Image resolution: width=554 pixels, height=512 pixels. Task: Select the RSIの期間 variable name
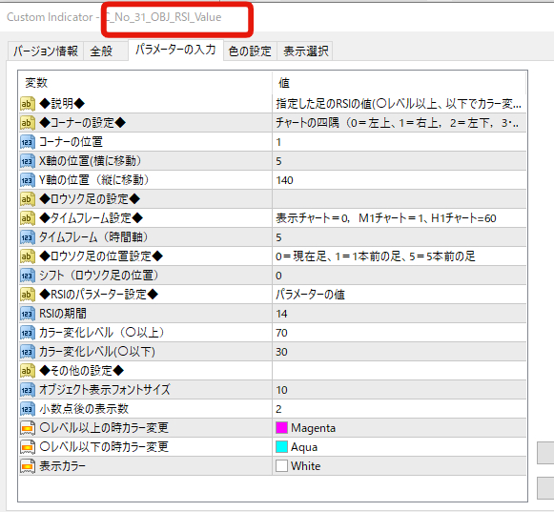63,314
